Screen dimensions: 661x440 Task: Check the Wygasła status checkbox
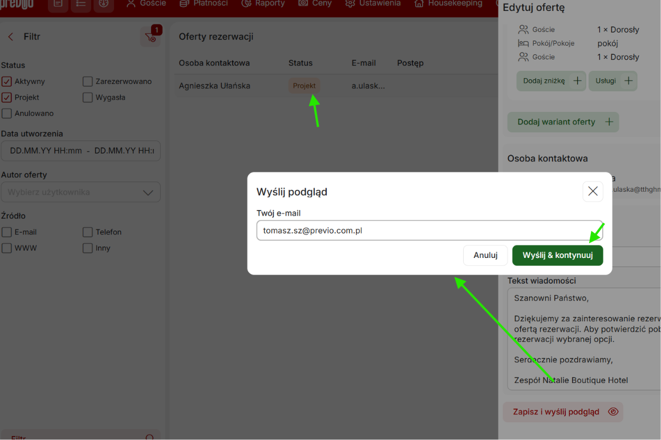(88, 98)
